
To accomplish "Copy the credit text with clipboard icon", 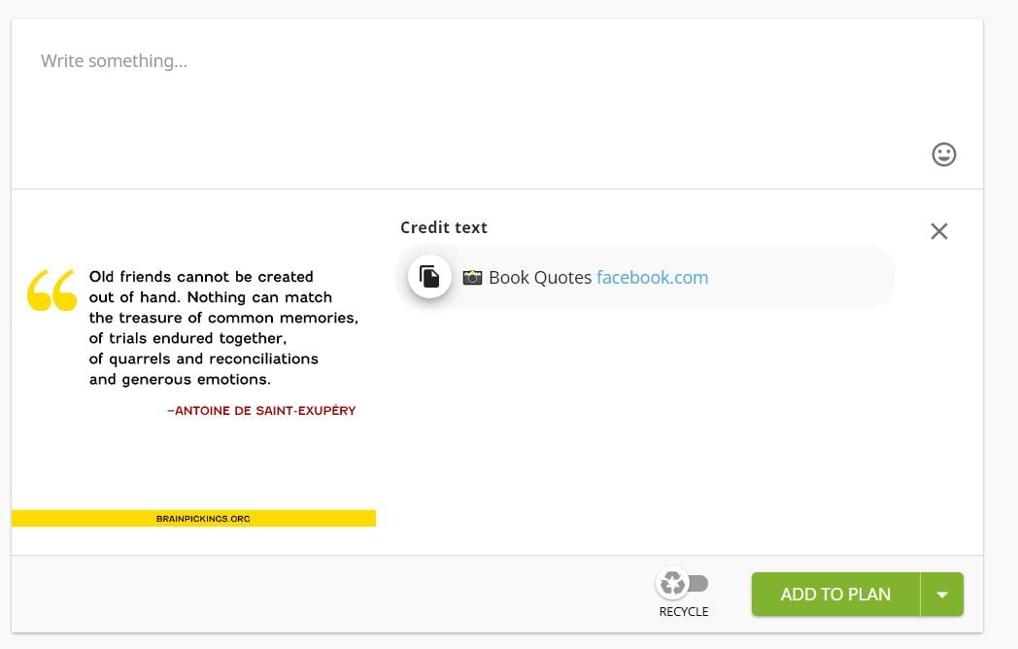I will 429,277.
